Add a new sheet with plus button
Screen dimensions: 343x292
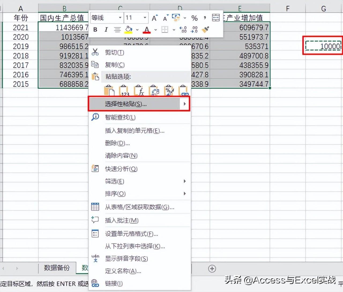click(212, 269)
